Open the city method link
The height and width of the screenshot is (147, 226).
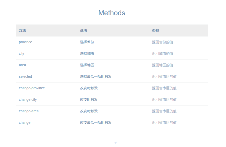[21, 53]
